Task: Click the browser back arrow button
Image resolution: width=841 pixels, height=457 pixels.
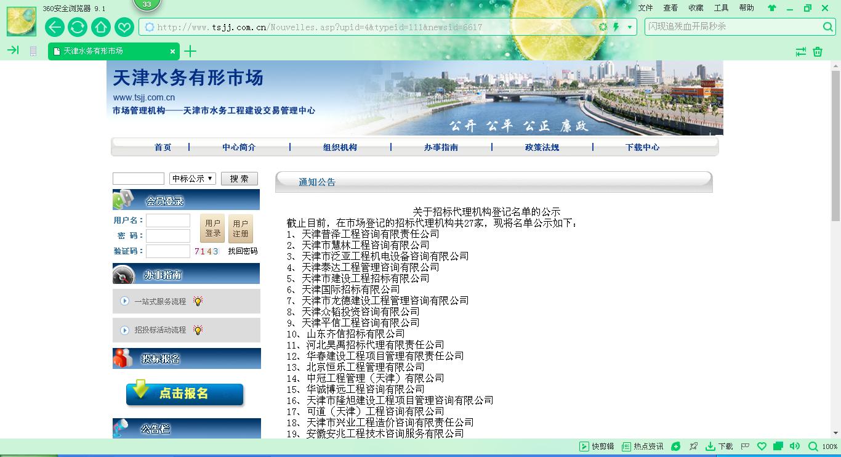Action: [x=55, y=27]
